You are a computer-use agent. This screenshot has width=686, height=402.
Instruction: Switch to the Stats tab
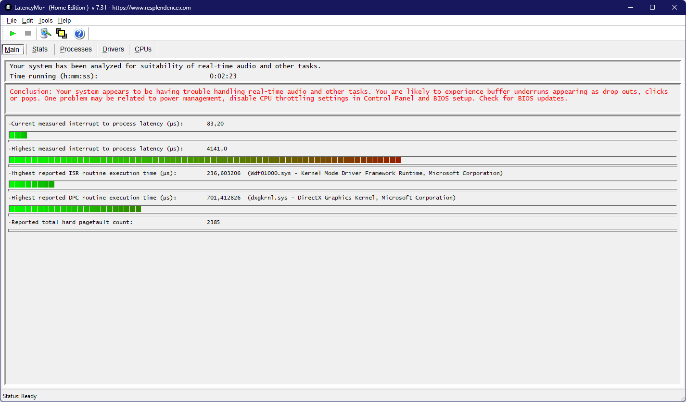(x=40, y=49)
